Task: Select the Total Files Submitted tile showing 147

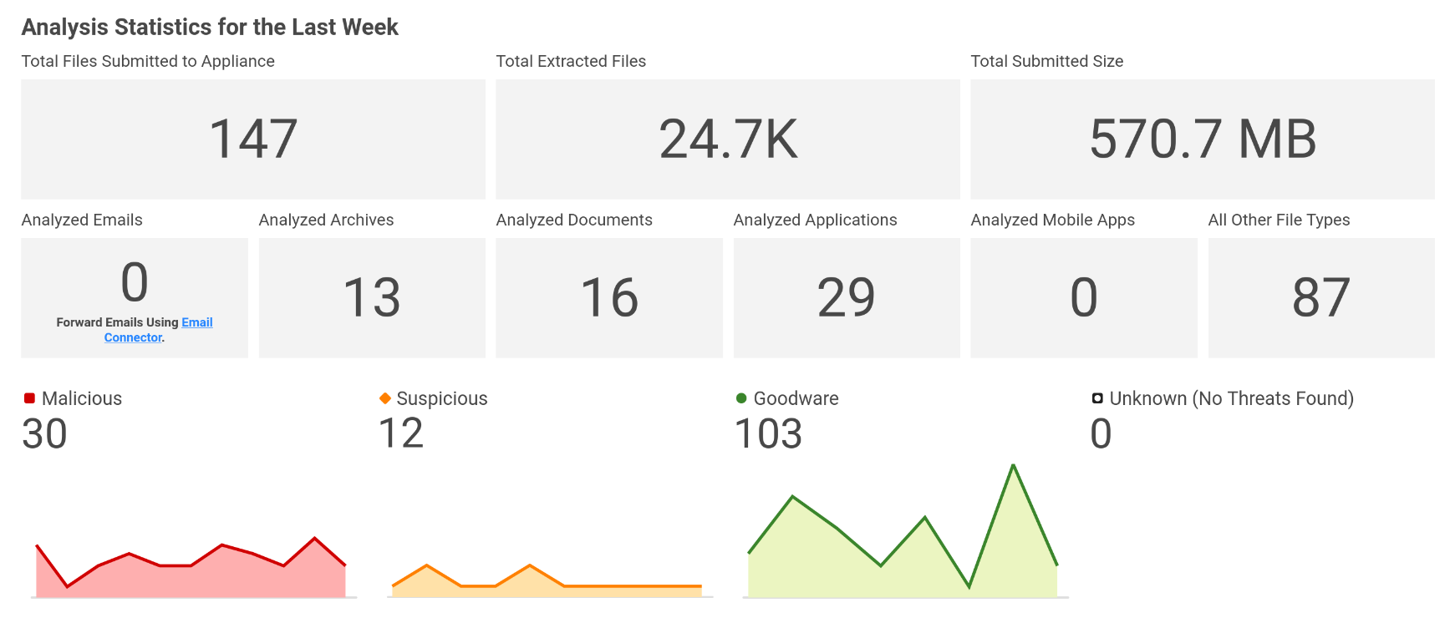Action: (x=252, y=139)
